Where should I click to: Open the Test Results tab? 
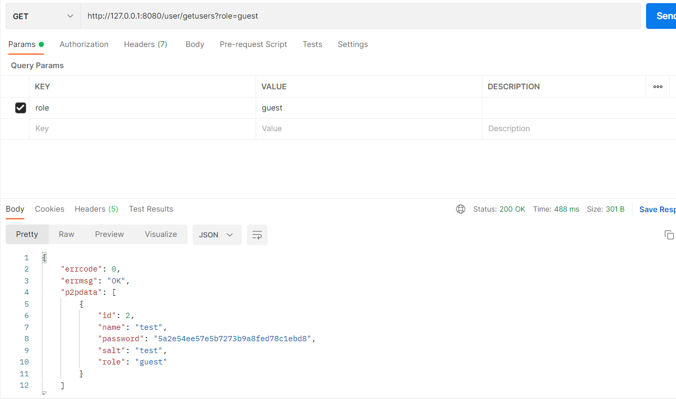(x=151, y=209)
